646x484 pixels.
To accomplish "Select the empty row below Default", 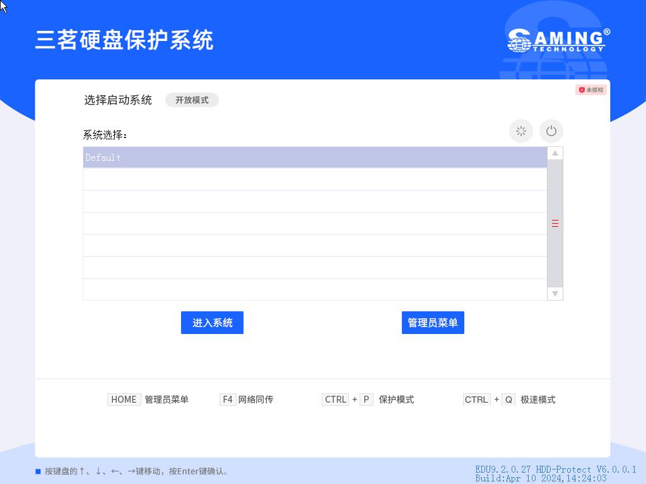I will point(315,180).
